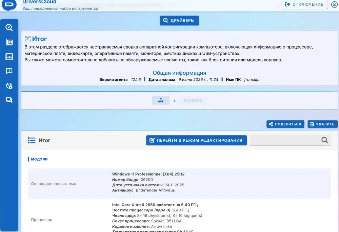The width and height of the screenshot is (339, 232).
Task: Select the Arrow Lake code name value
Action: tap(161, 226)
